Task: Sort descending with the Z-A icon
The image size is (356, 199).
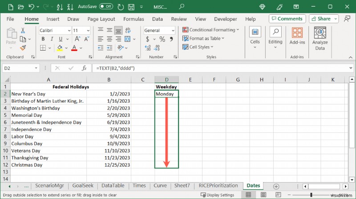Action: (70, 7)
